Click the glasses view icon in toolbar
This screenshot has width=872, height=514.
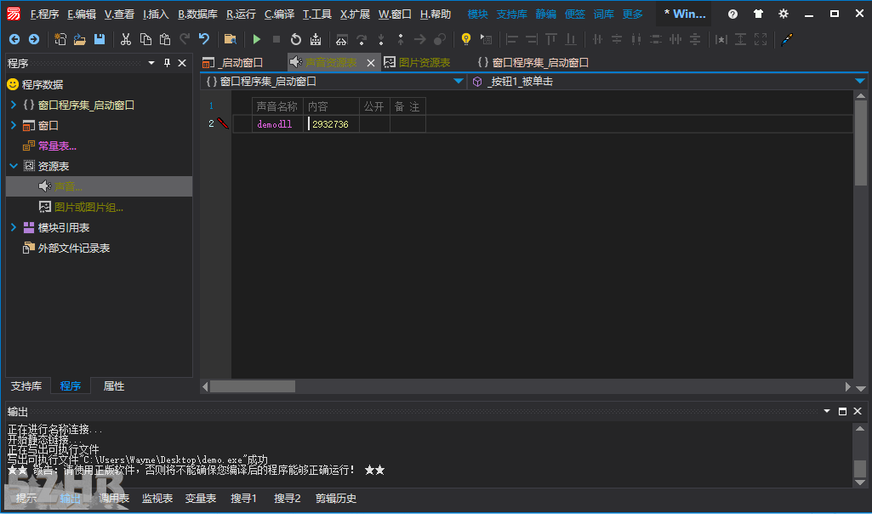point(341,39)
